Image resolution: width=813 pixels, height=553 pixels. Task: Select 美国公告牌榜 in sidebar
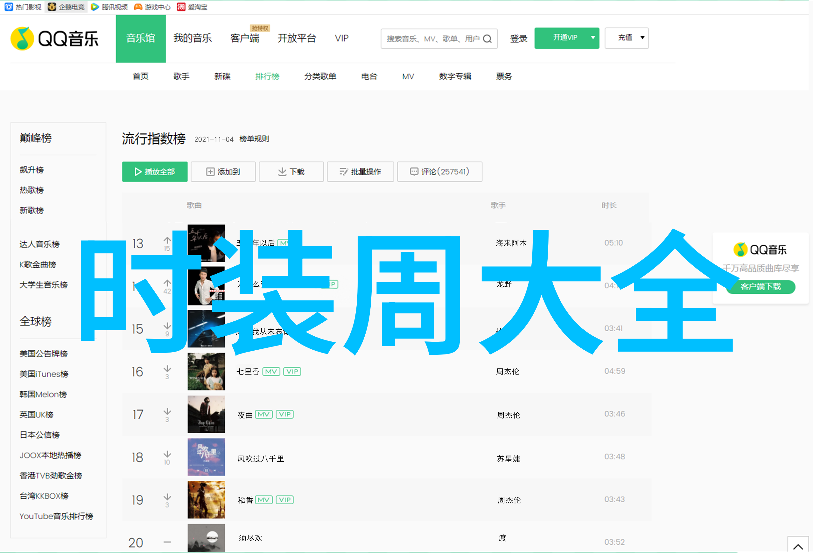44,353
